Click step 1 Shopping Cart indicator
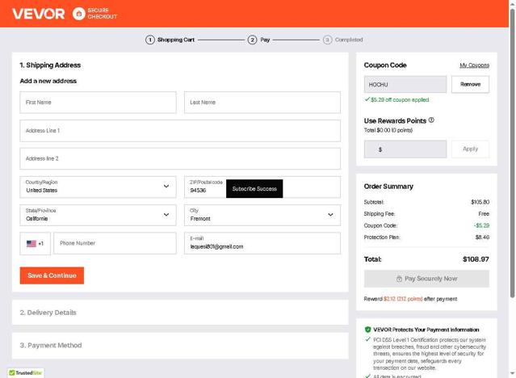The width and height of the screenshot is (516, 378). tap(150, 40)
